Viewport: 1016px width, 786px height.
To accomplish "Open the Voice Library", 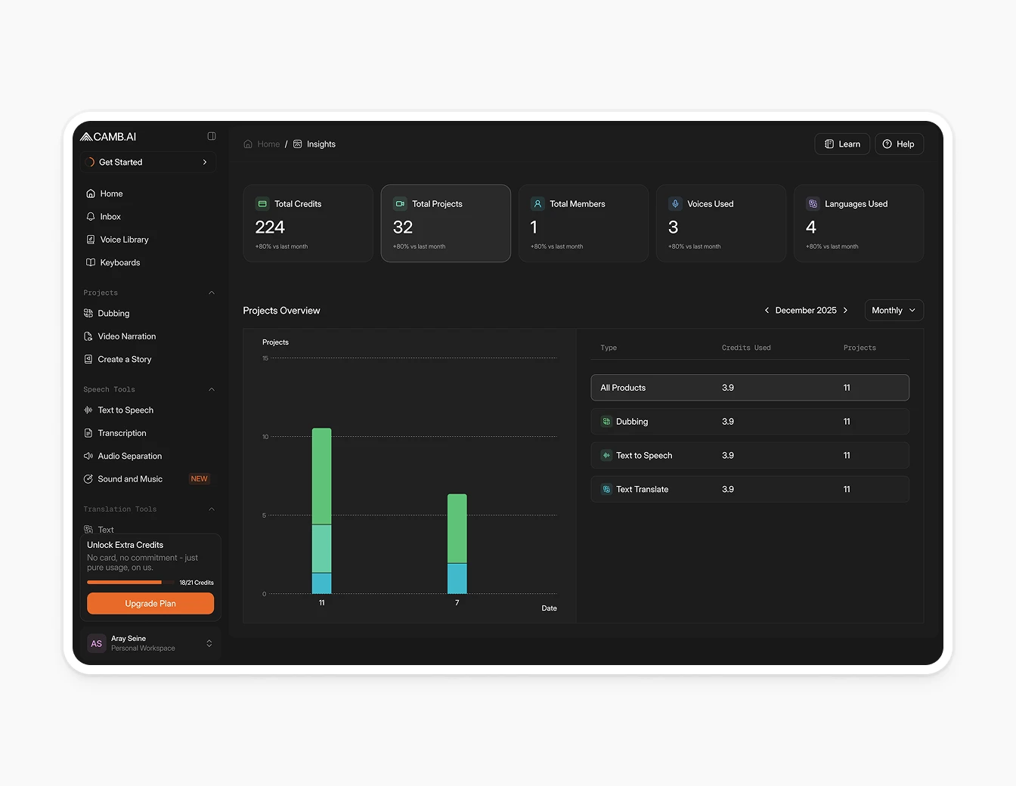I will [124, 240].
